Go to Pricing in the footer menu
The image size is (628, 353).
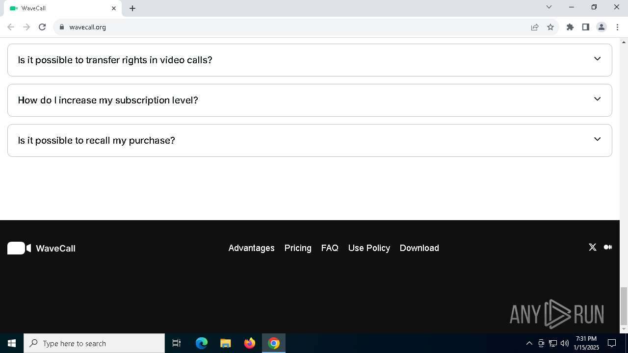coord(298,248)
